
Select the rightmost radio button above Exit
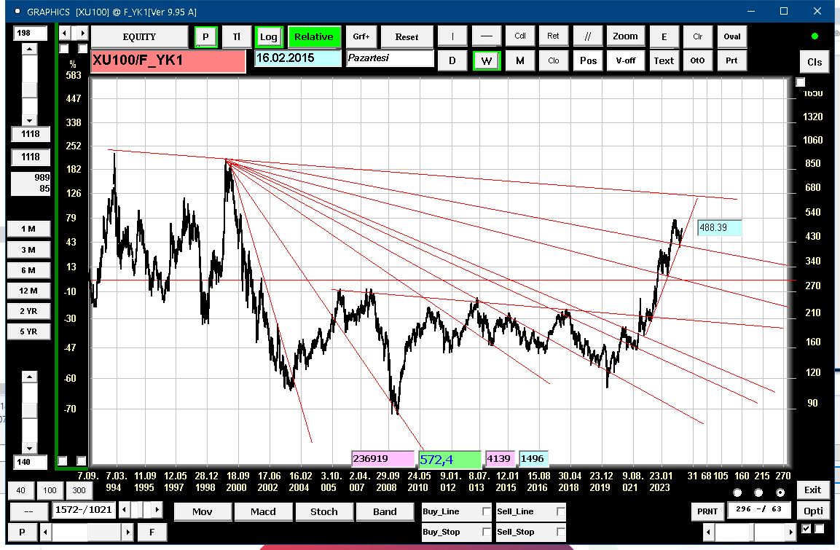(780, 492)
